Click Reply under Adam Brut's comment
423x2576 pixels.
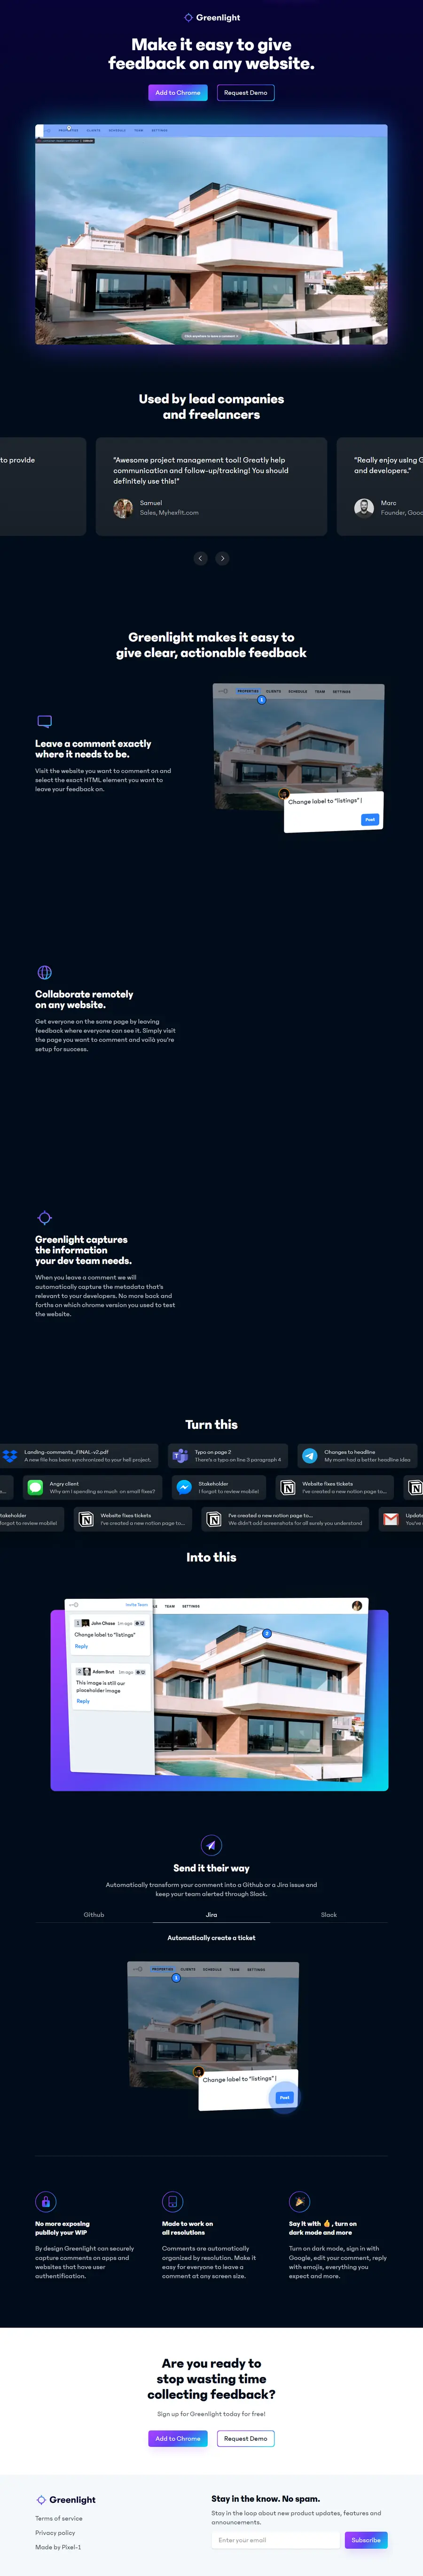[x=83, y=1701]
